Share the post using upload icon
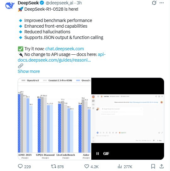This screenshot has width=170, height=171. (161, 166)
